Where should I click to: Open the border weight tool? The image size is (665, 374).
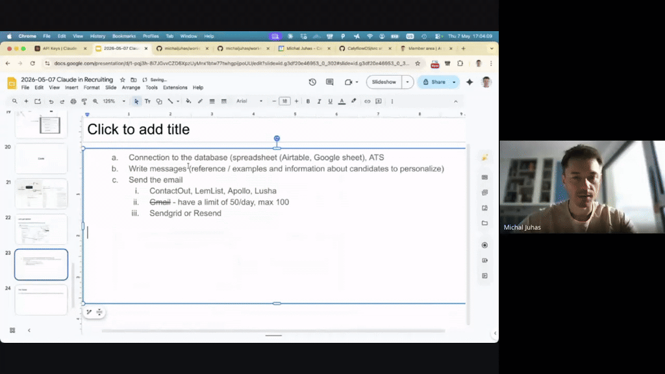(x=212, y=101)
